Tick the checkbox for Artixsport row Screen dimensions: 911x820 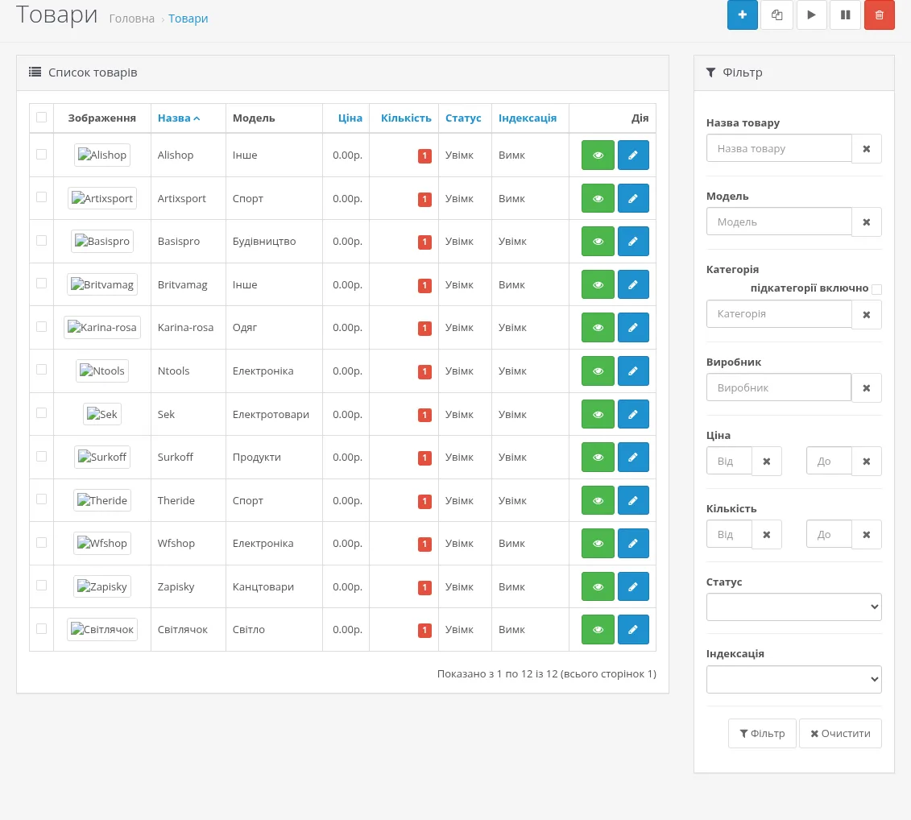tap(41, 197)
